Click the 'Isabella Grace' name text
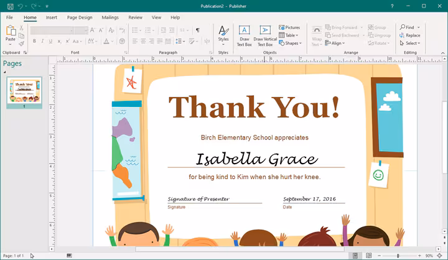This screenshot has height=260, width=448. click(x=256, y=159)
